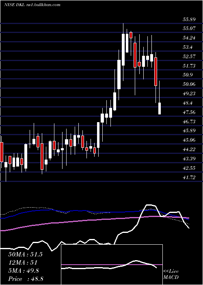
Task: Click the 48.4 price level label
Action: point(188,103)
